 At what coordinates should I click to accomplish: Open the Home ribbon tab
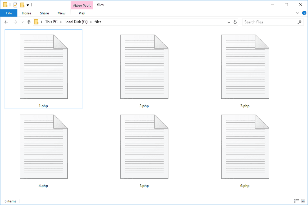pos(26,13)
